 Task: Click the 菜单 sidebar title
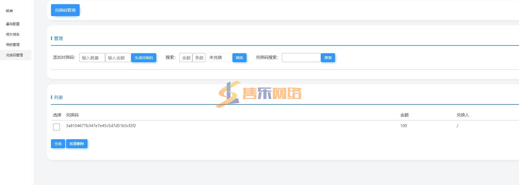(x=9, y=11)
